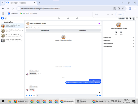This screenshot has width=138, height=104.
Task: Open the Facebook search magnifier icon
Action: coord(6,18)
